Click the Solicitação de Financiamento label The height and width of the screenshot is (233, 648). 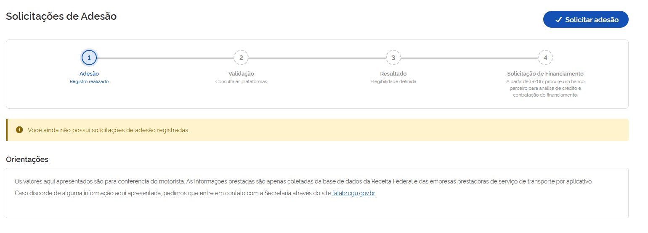pos(545,74)
